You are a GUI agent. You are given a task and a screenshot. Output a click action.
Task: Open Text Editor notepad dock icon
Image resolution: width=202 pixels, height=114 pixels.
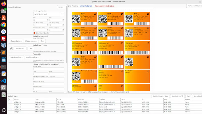(4, 74)
